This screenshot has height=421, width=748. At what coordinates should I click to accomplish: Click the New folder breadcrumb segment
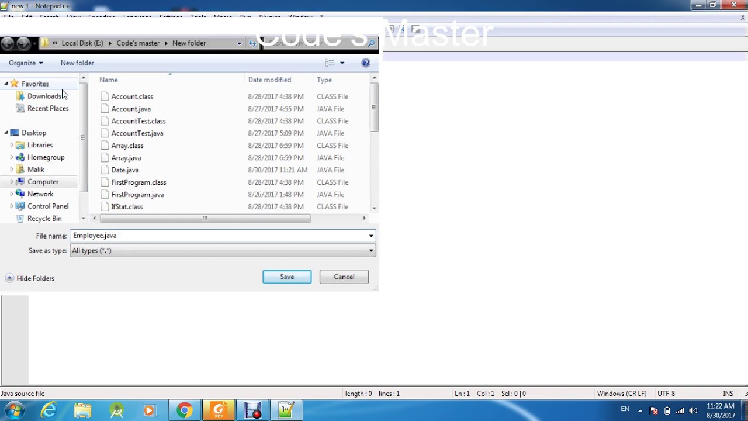tap(189, 43)
